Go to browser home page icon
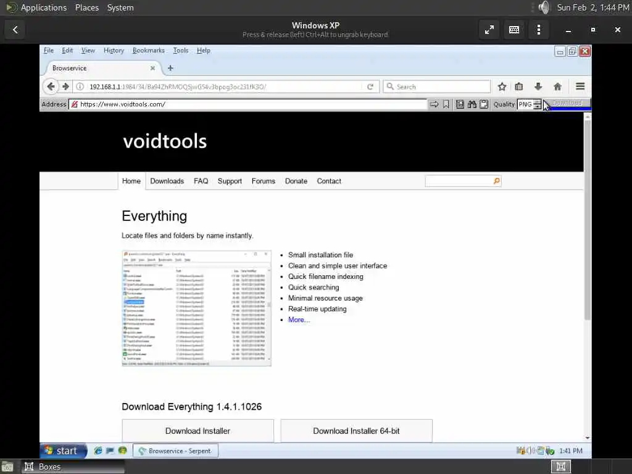Image resolution: width=632 pixels, height=474 pixels. tap(558, 86)
